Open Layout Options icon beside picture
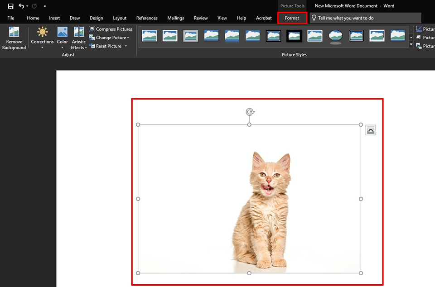The height and width of the screenshot is (287, 435). pos(371,130)
